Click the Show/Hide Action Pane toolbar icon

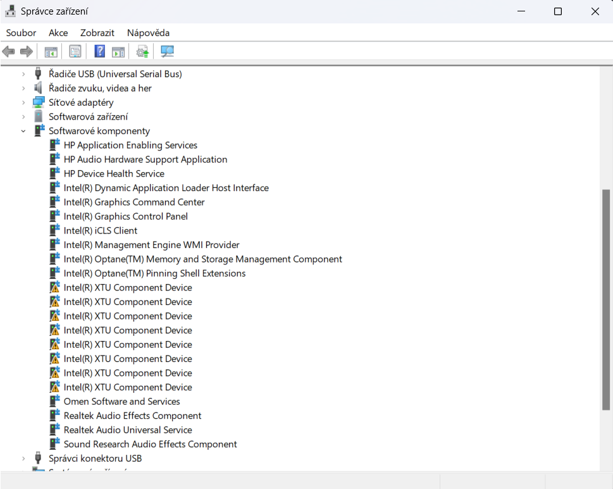118,52
